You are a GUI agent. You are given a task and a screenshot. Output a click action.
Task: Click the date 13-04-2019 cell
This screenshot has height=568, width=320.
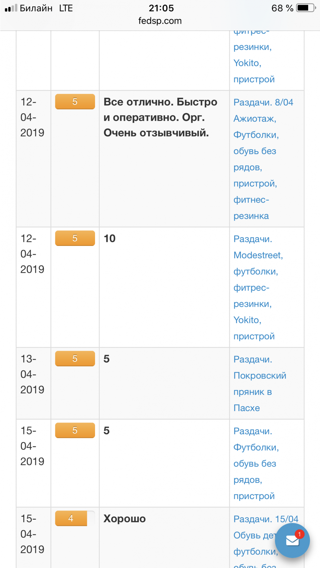click(32, 374)
